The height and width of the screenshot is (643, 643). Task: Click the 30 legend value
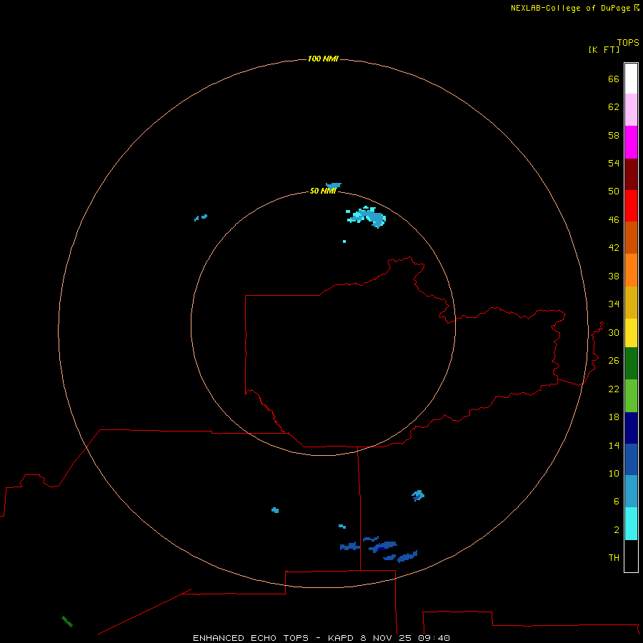[614, 332]
